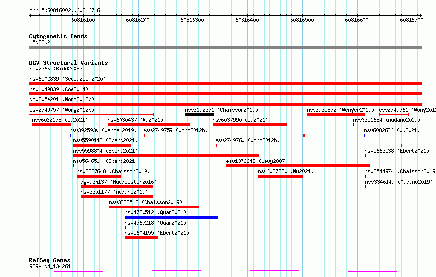Open nsv3288513 (Chaisson2019) label
The image size is (436, 277).
tap(145, 202)
